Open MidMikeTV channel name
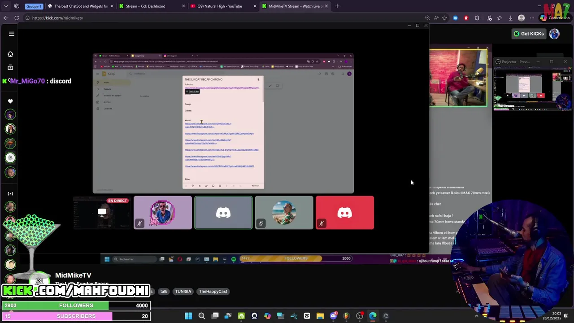This screenshot has height=323, width=574. [73, 275]
